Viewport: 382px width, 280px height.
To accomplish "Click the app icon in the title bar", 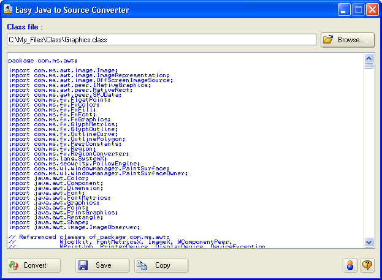I will pyautogui.click(x=8, y=9).
